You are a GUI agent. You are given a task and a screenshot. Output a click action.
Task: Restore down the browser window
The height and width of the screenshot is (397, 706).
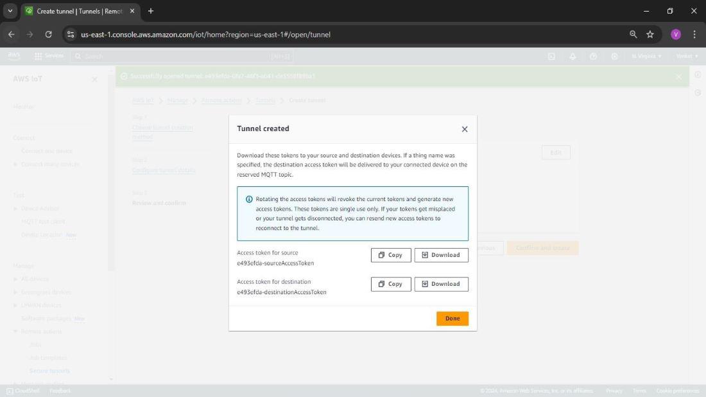[670, 11]
